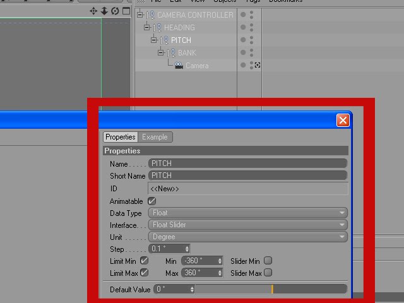The height and width of the screenshot is (303, 404).
Task: Click the viewport rotate camera icon
Action: (x=115, y=11)
